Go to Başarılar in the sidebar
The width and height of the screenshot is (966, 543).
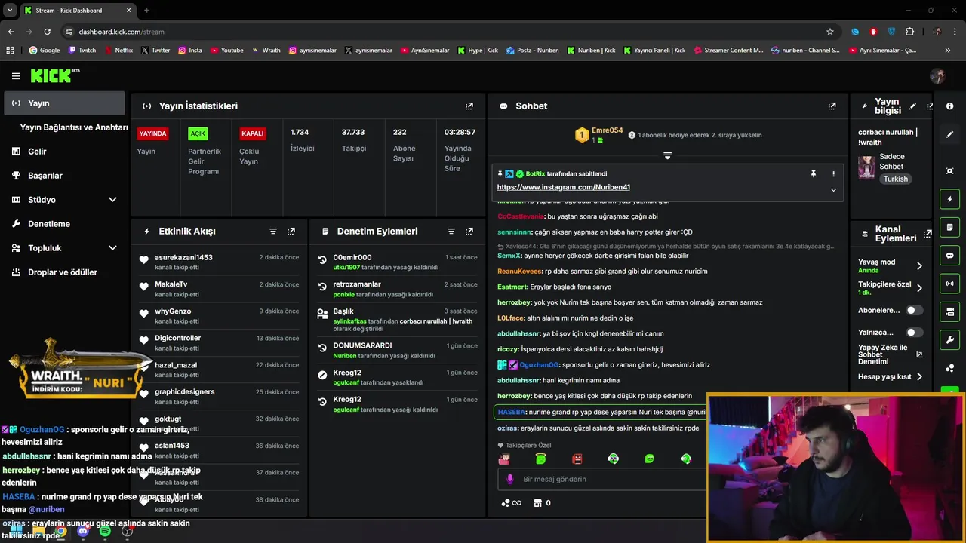point(45,176)
